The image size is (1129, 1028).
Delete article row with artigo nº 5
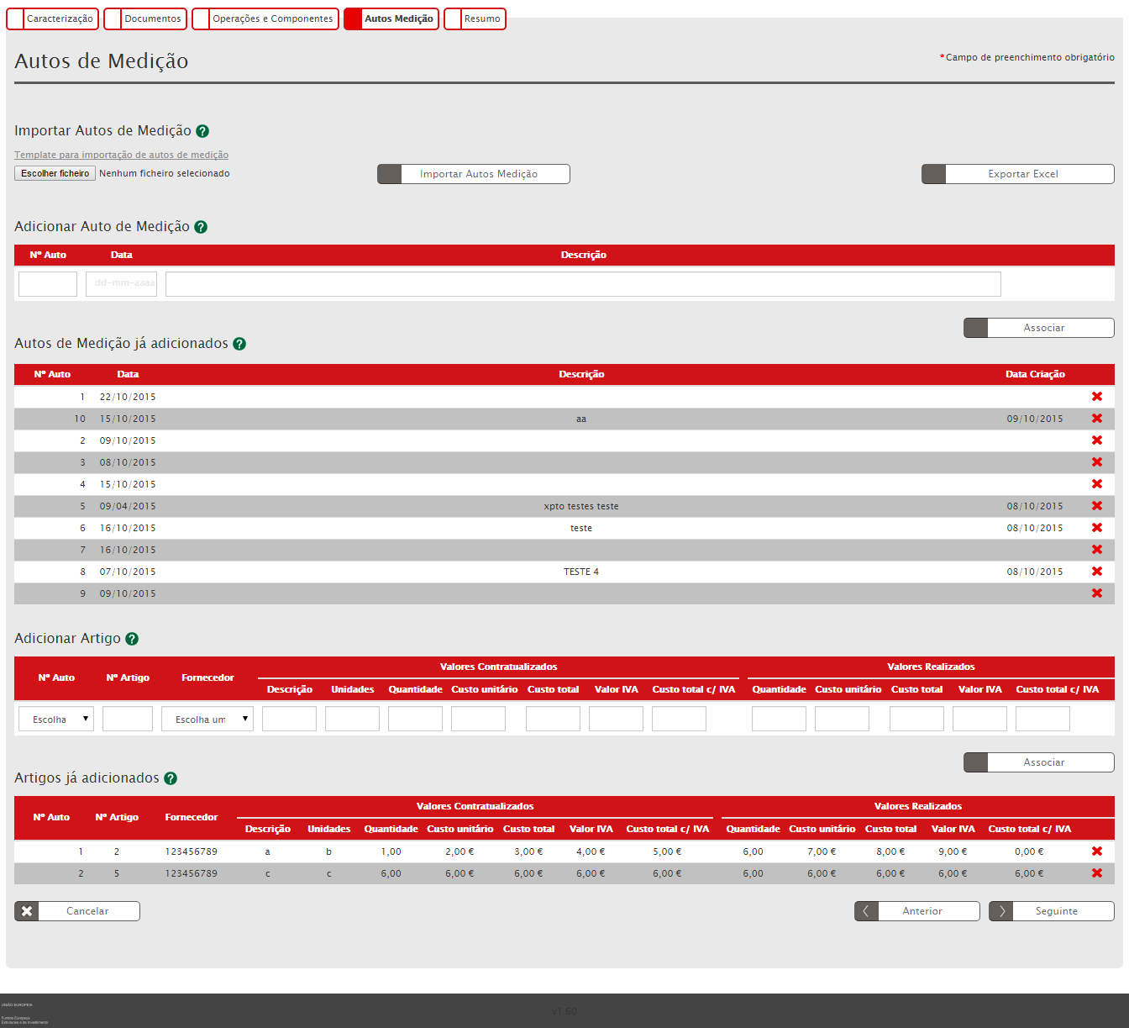click(1097, 873)
